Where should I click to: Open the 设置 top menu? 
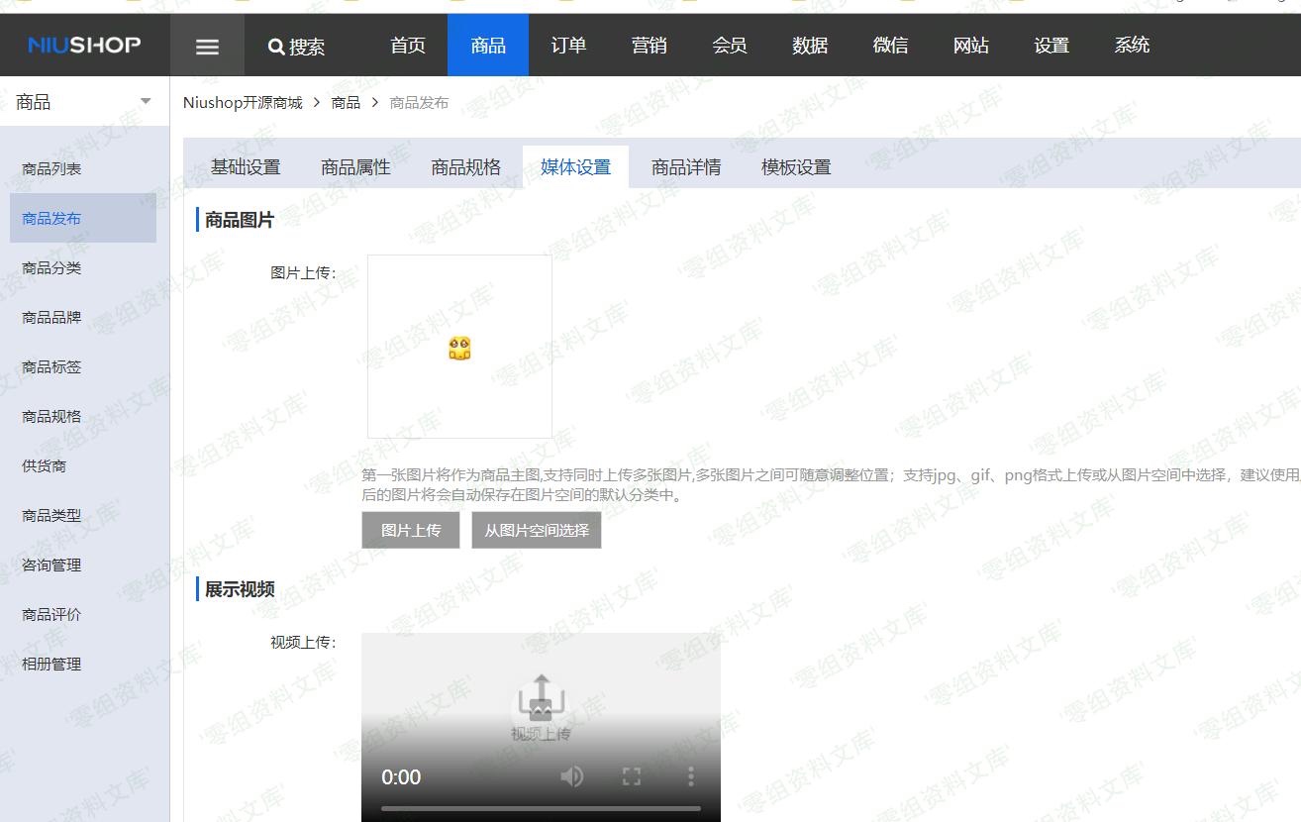[x=1051, y=46]
